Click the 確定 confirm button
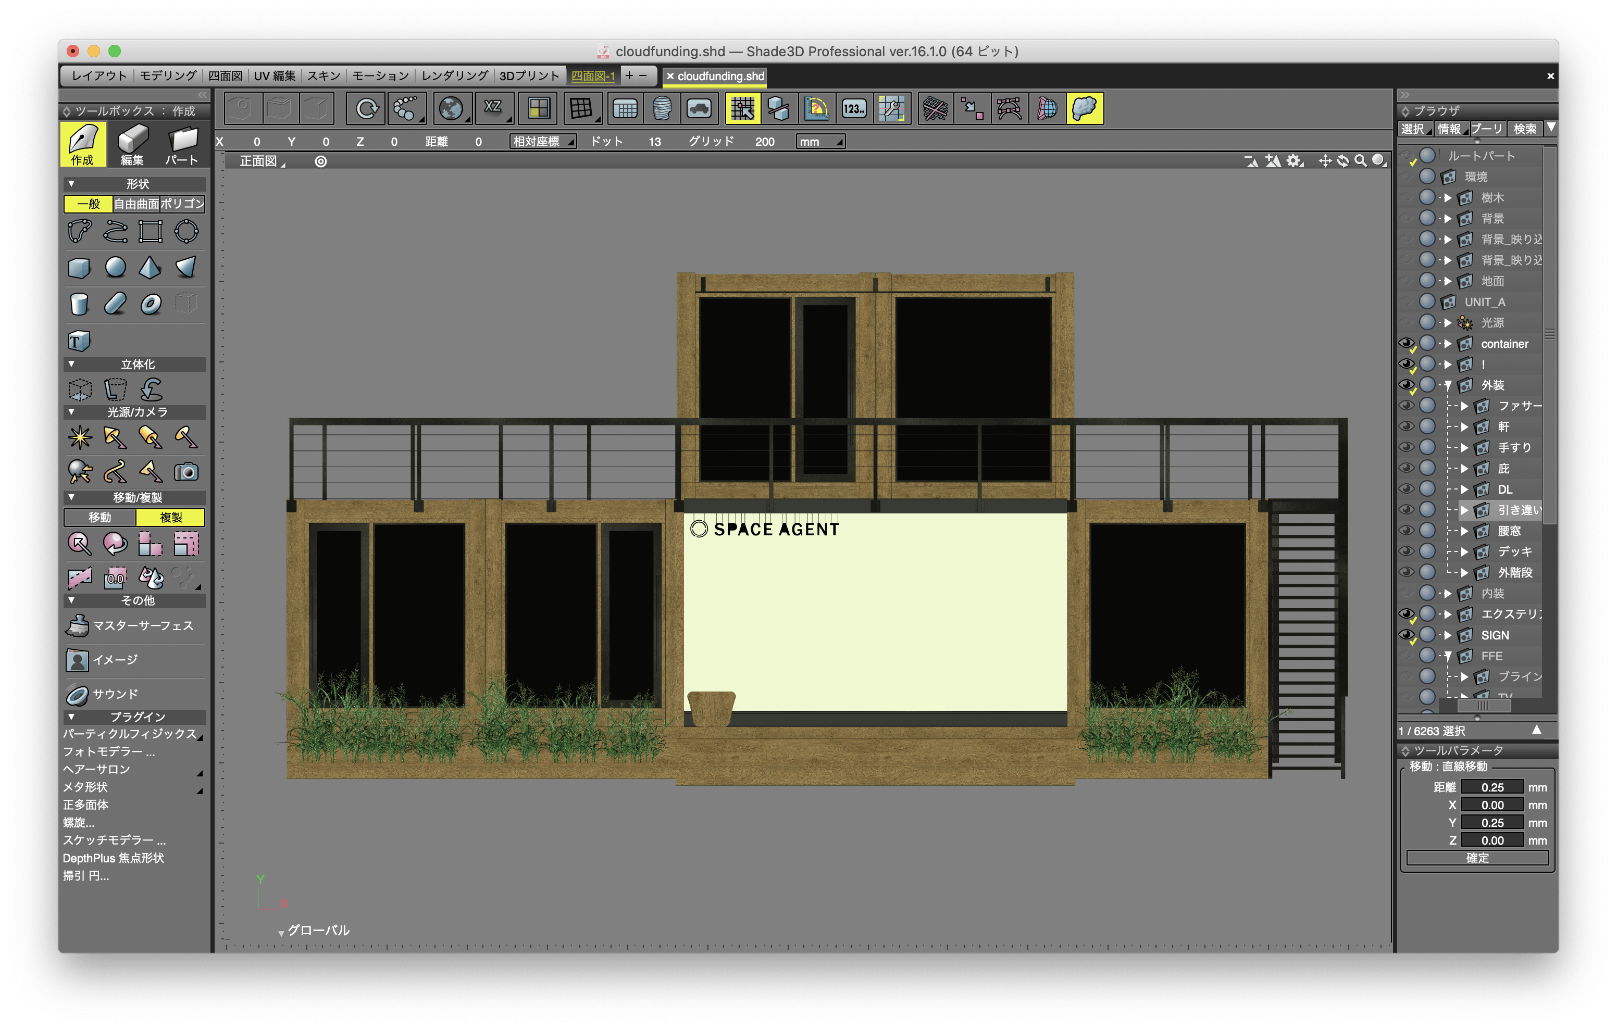1617x1030 pixels. pyautogui.click(x=1477, y=858)
